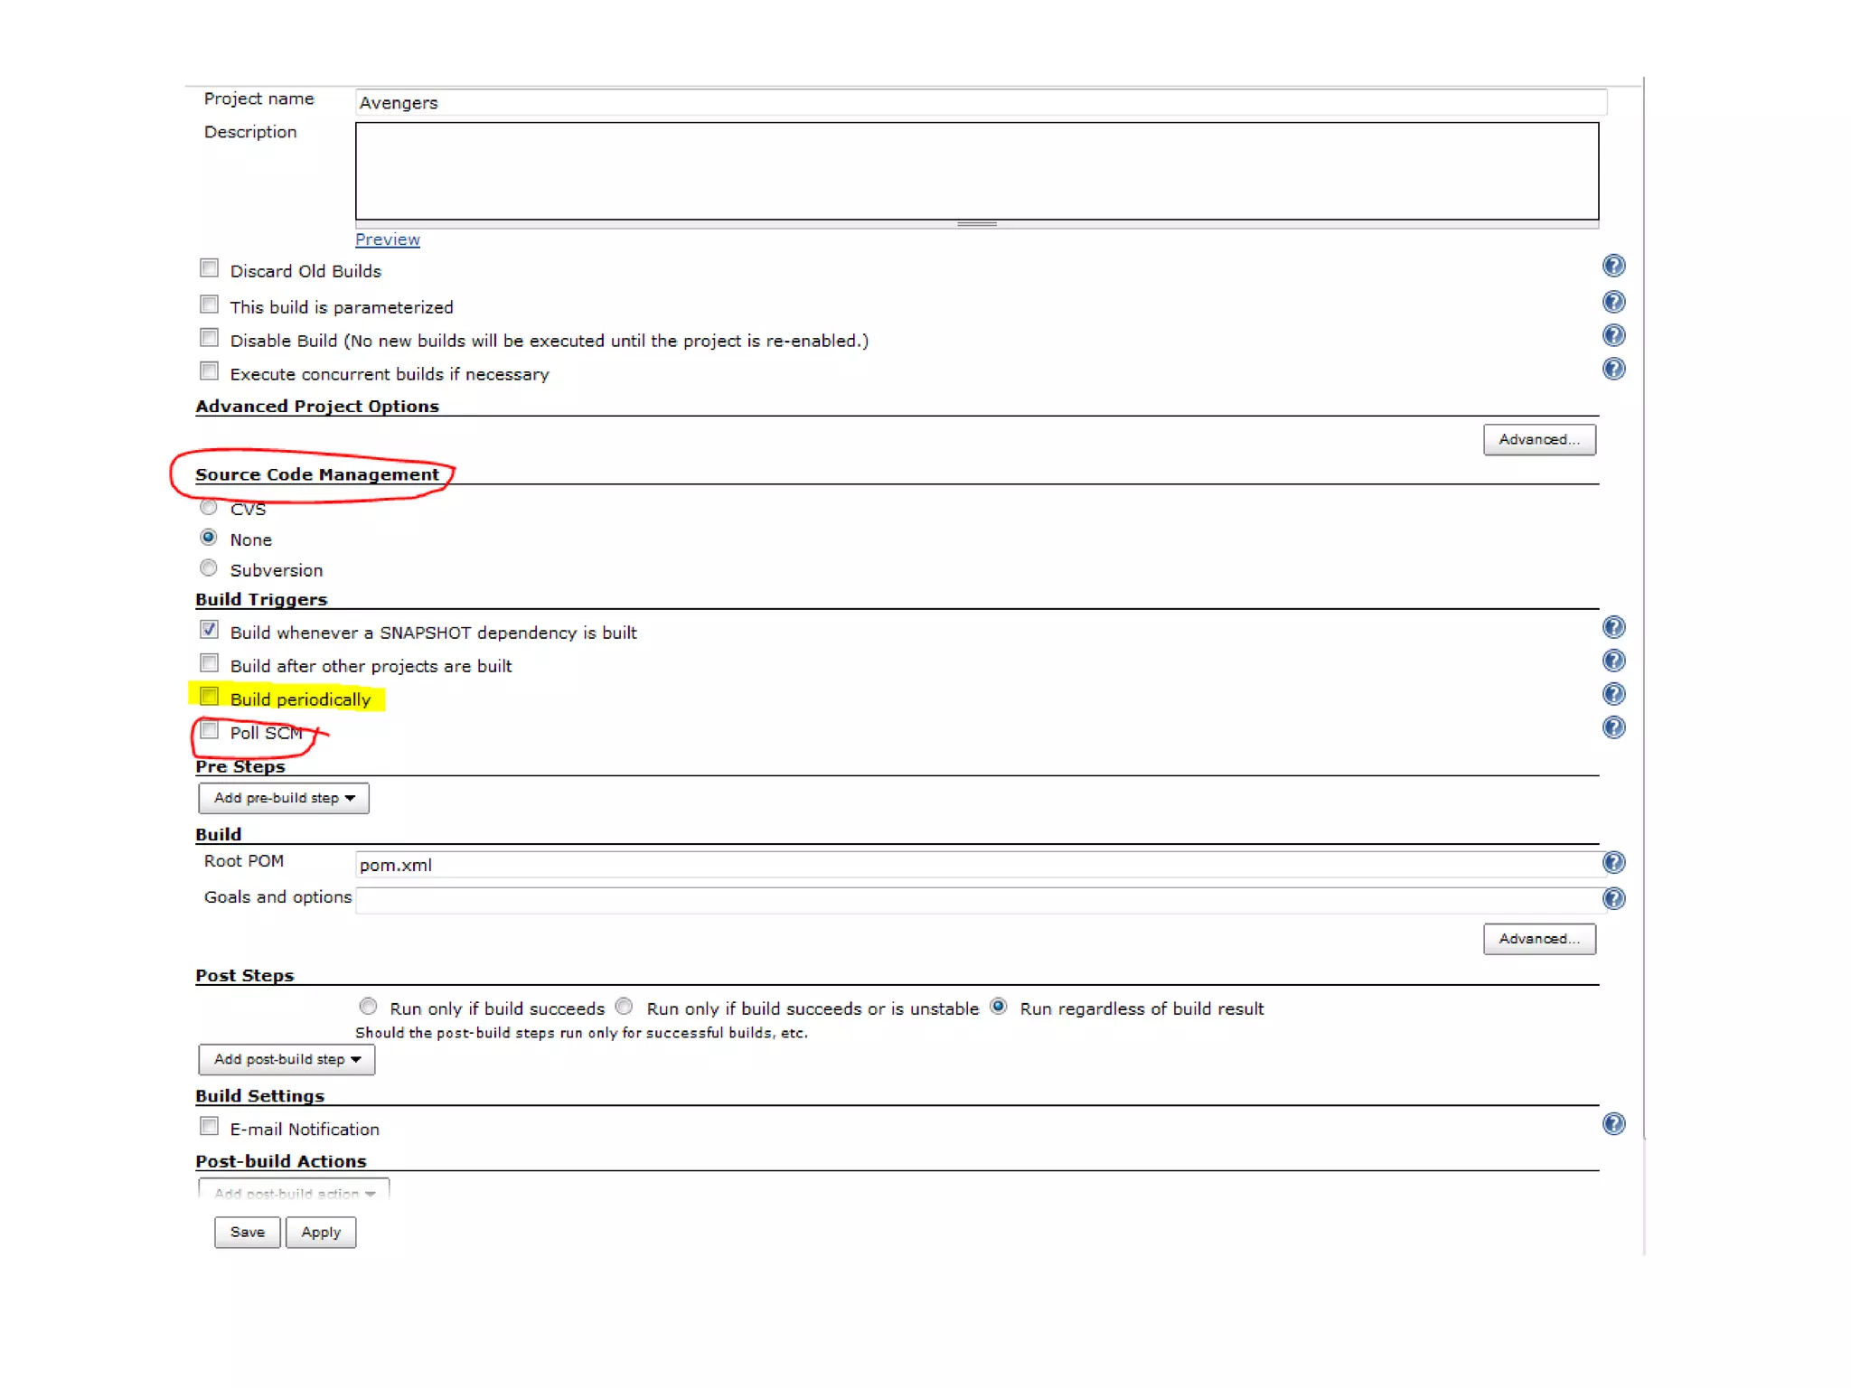
Task: Open help for SNAPSHOT dependency trigger
Action: 1613,627
